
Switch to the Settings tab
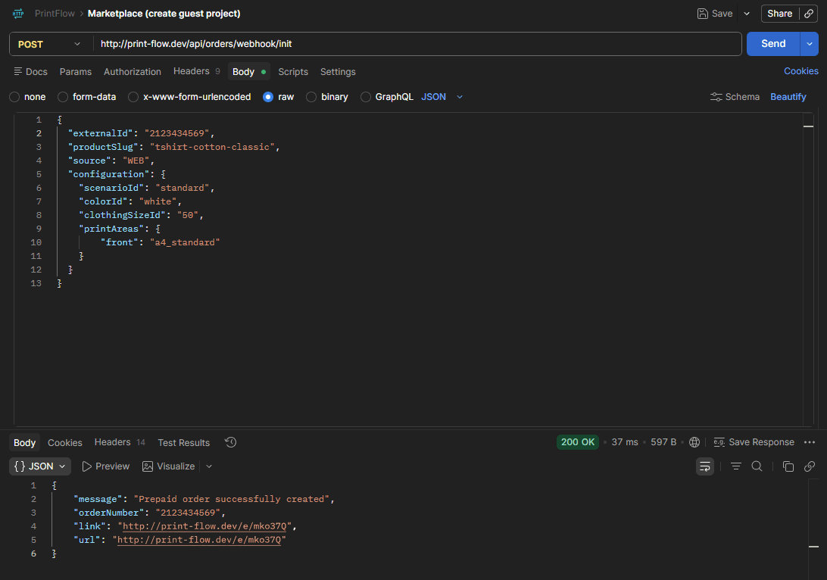coord(338,72)
